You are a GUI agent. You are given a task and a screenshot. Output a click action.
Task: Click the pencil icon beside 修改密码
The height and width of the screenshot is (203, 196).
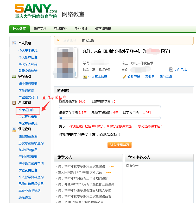pos(124,77)
